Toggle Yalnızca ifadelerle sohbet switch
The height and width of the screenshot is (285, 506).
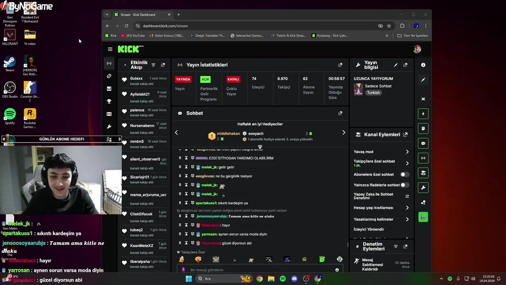click(404, 185)
